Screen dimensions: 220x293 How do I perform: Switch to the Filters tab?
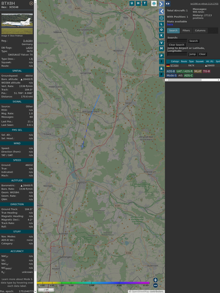[x=186, y=31]
